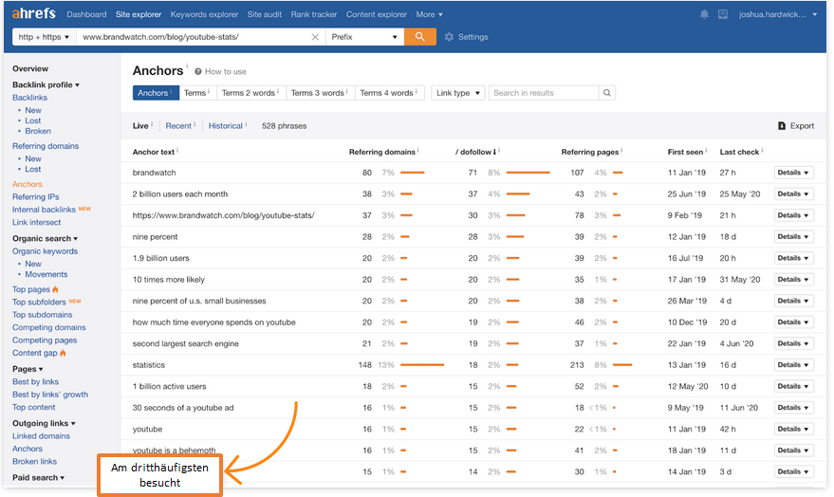Sort by the dofollow column header
This screenshot has width=834, height=497.
pos(478,151)
